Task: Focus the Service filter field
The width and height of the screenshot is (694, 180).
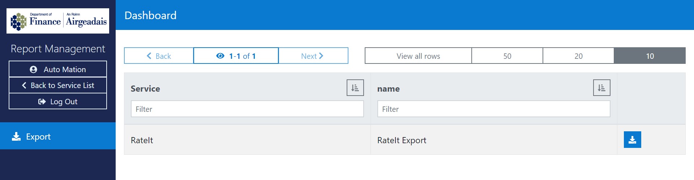Action: (247, 109)
